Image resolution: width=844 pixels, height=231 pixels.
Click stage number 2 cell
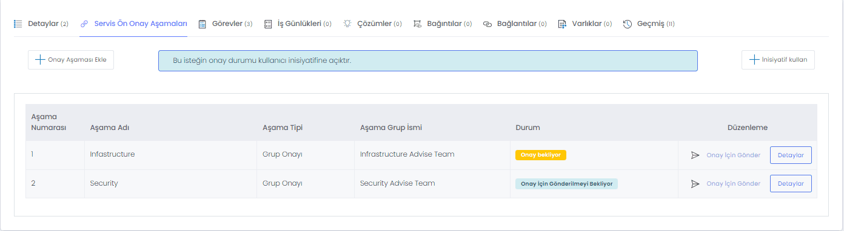(55, 184)
